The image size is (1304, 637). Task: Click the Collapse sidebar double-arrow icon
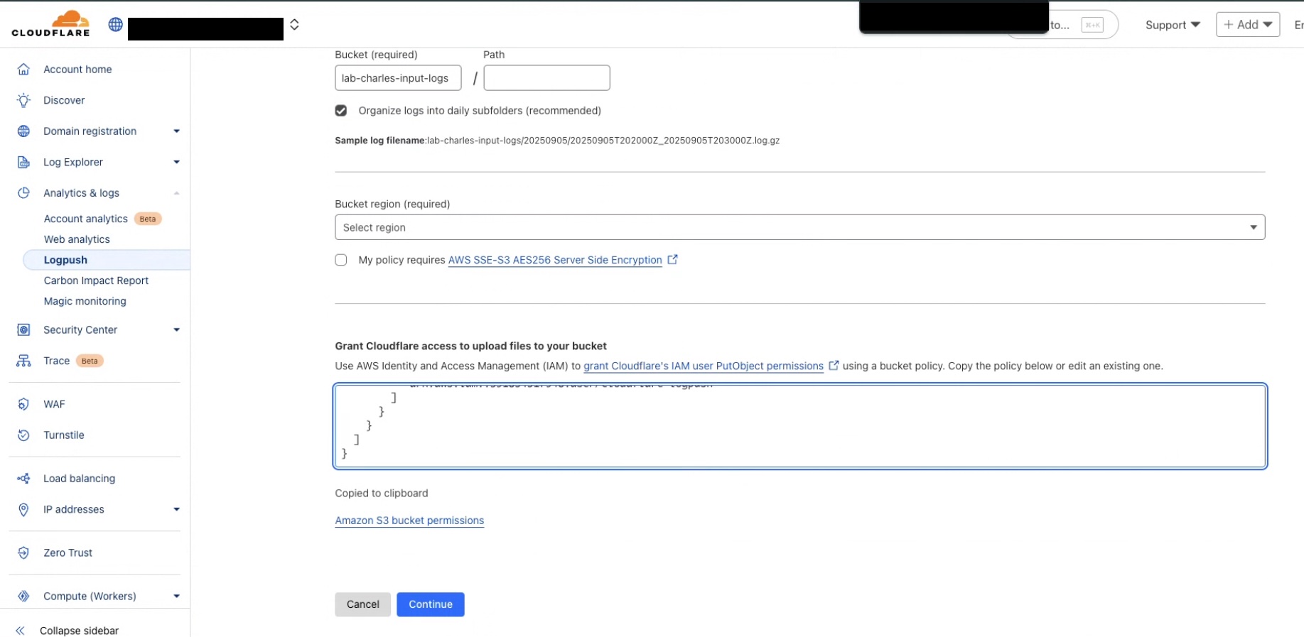20,631
